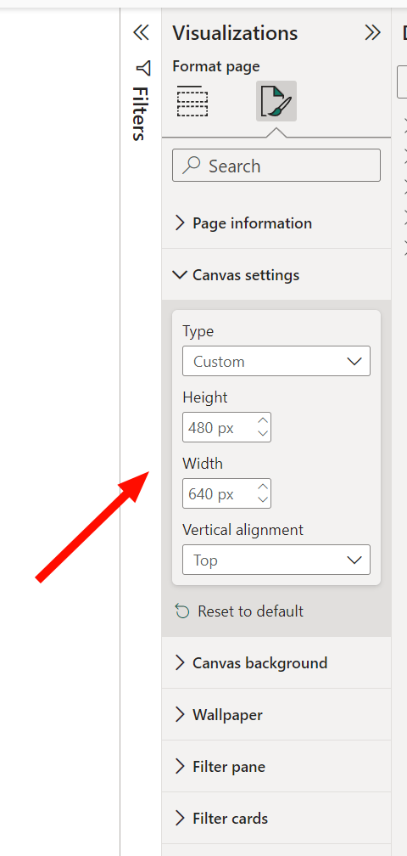
Task: Expand the Filters pane with double chevron
Action: click(x=141, y=33)
